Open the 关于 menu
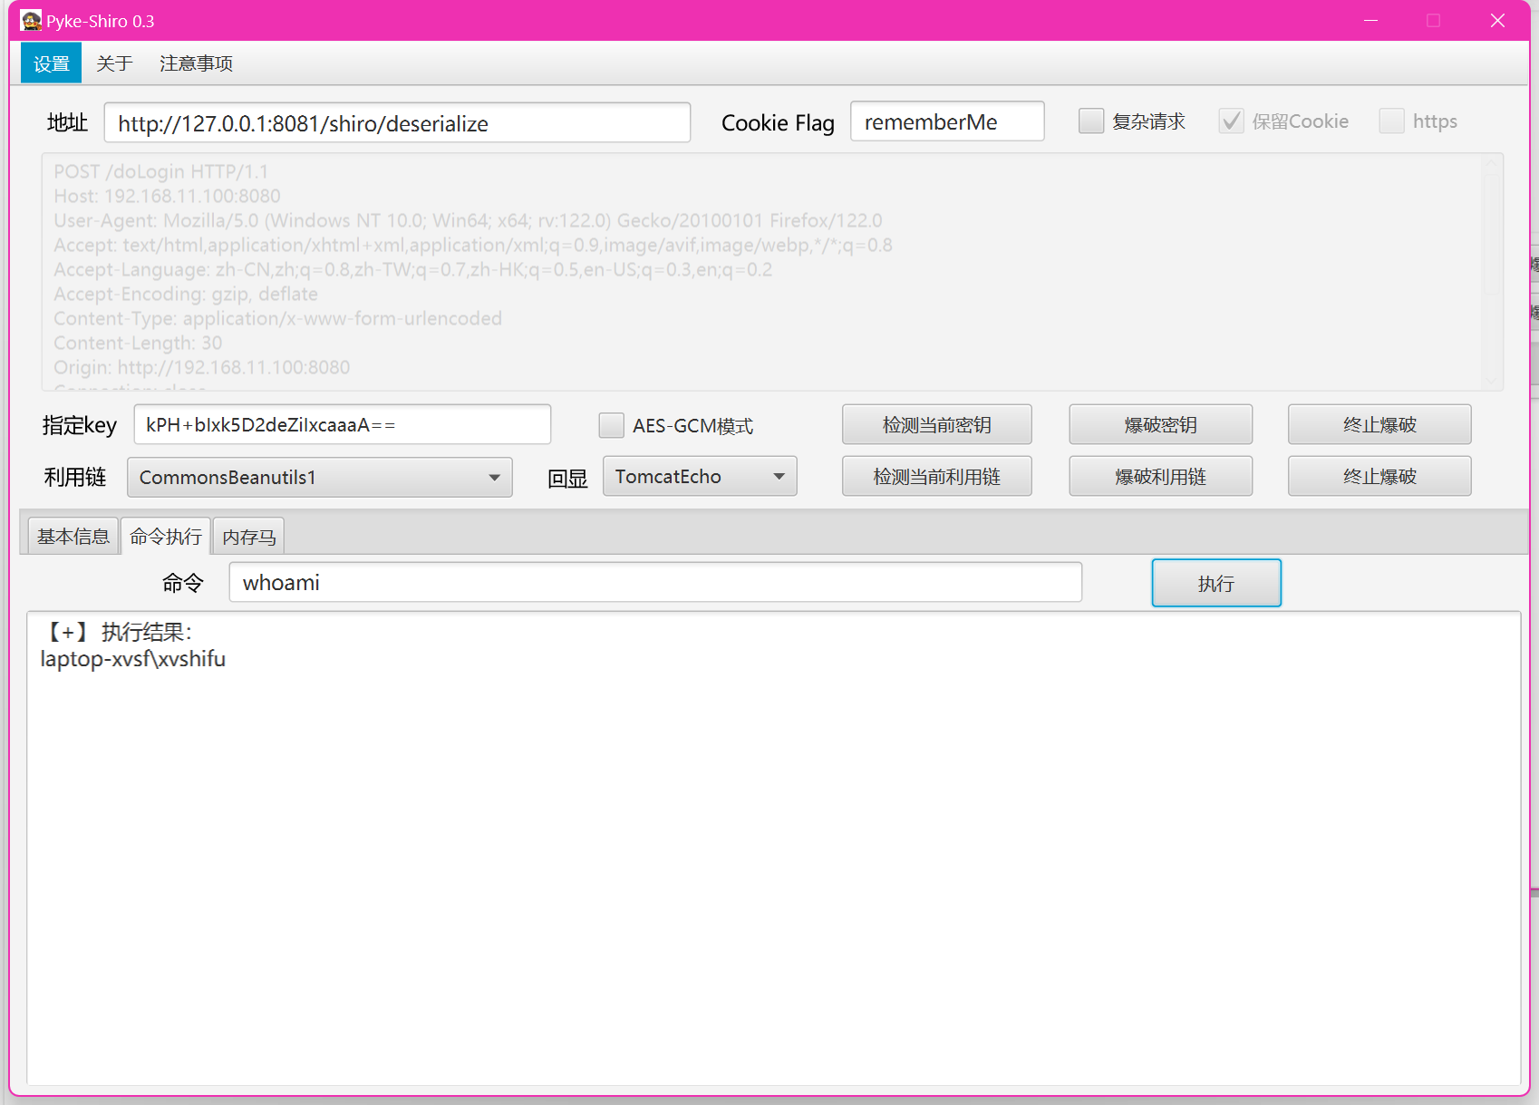Viewport: 1539px width, 1105px height. pyautogui.click(x=114, y=63)
